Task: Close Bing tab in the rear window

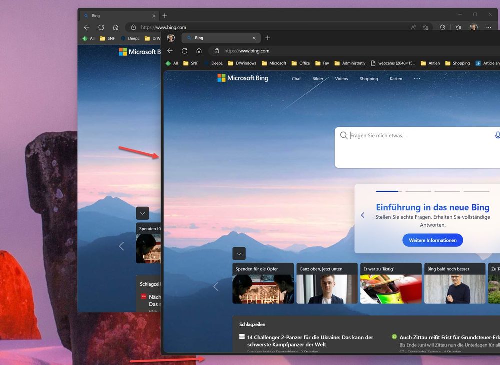Action: pos(154,16)
